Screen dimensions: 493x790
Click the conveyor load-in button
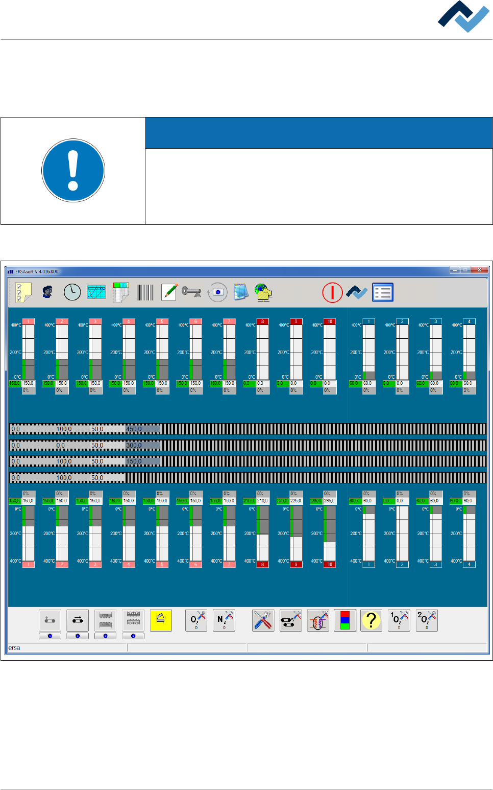(x=50, y=620)
